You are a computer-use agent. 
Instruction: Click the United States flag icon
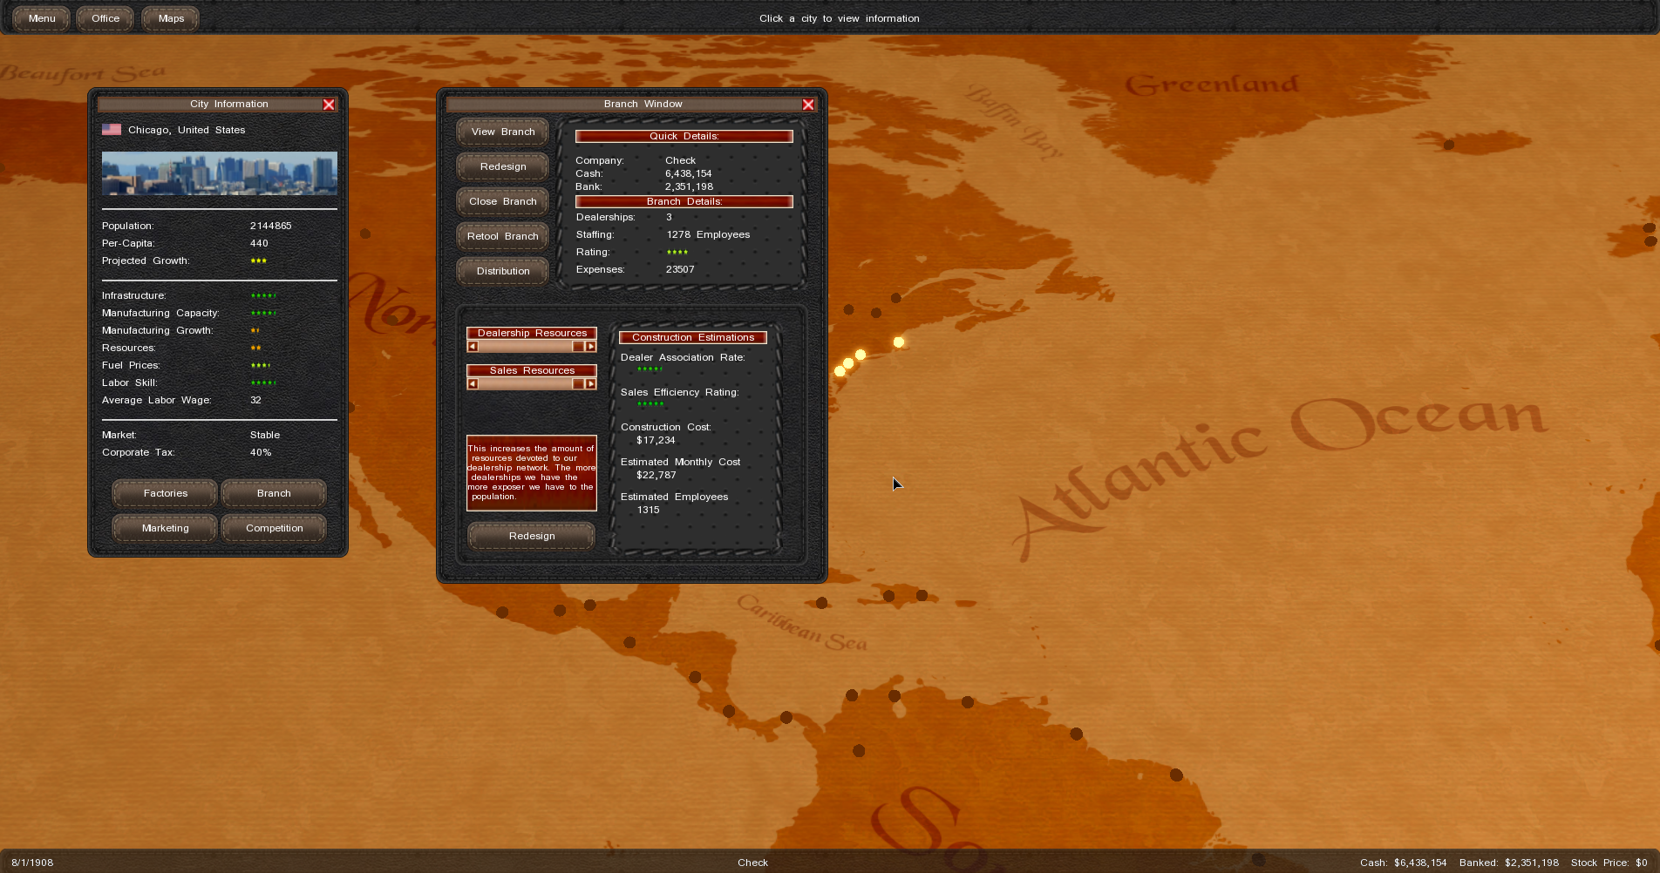(112, 130)
